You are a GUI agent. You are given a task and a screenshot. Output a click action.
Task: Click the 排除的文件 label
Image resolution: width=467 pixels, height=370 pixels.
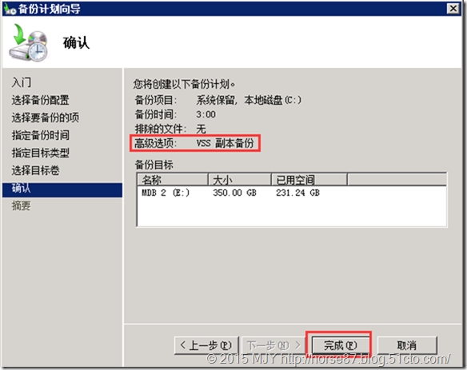(161, 129)
